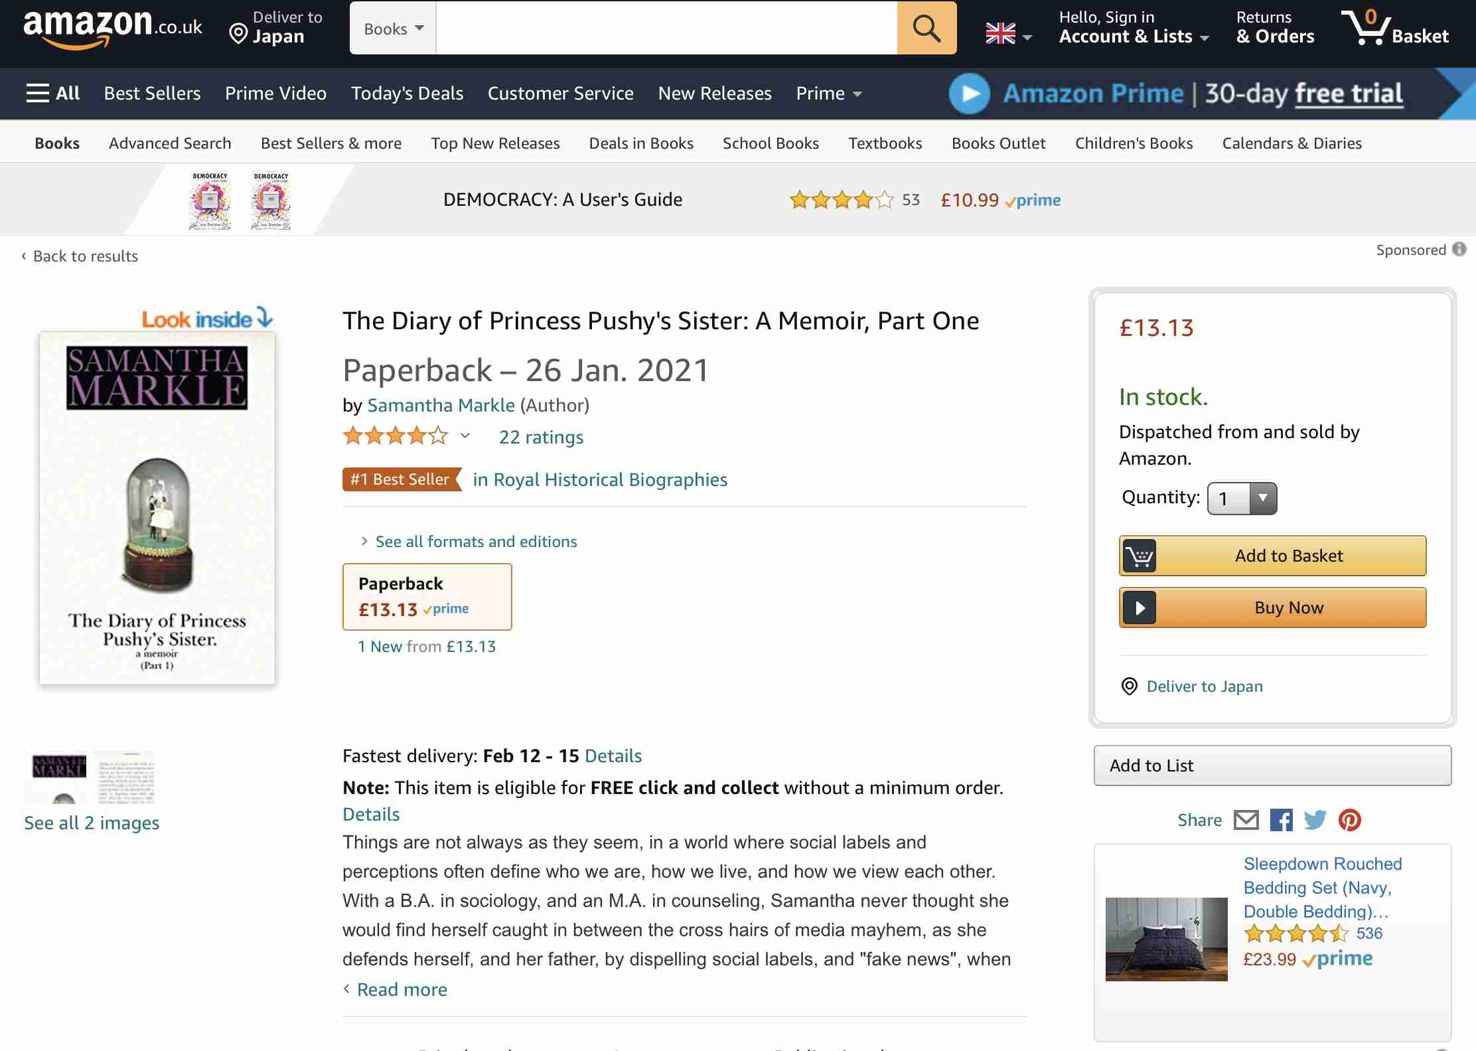The image size is (1476, 1051).
Task: Select Best Sellers & more books tab
Action: coord(331,143)
